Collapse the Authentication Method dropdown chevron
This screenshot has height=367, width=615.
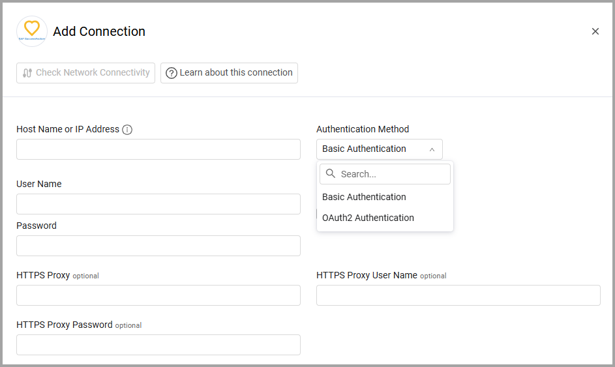pos(432,149)
